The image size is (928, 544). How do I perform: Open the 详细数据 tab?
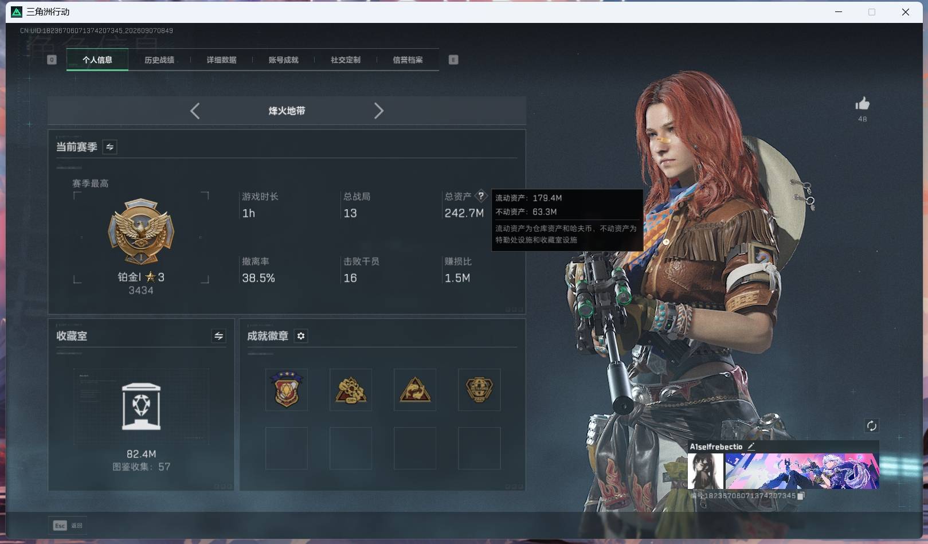tap(221, 60)
